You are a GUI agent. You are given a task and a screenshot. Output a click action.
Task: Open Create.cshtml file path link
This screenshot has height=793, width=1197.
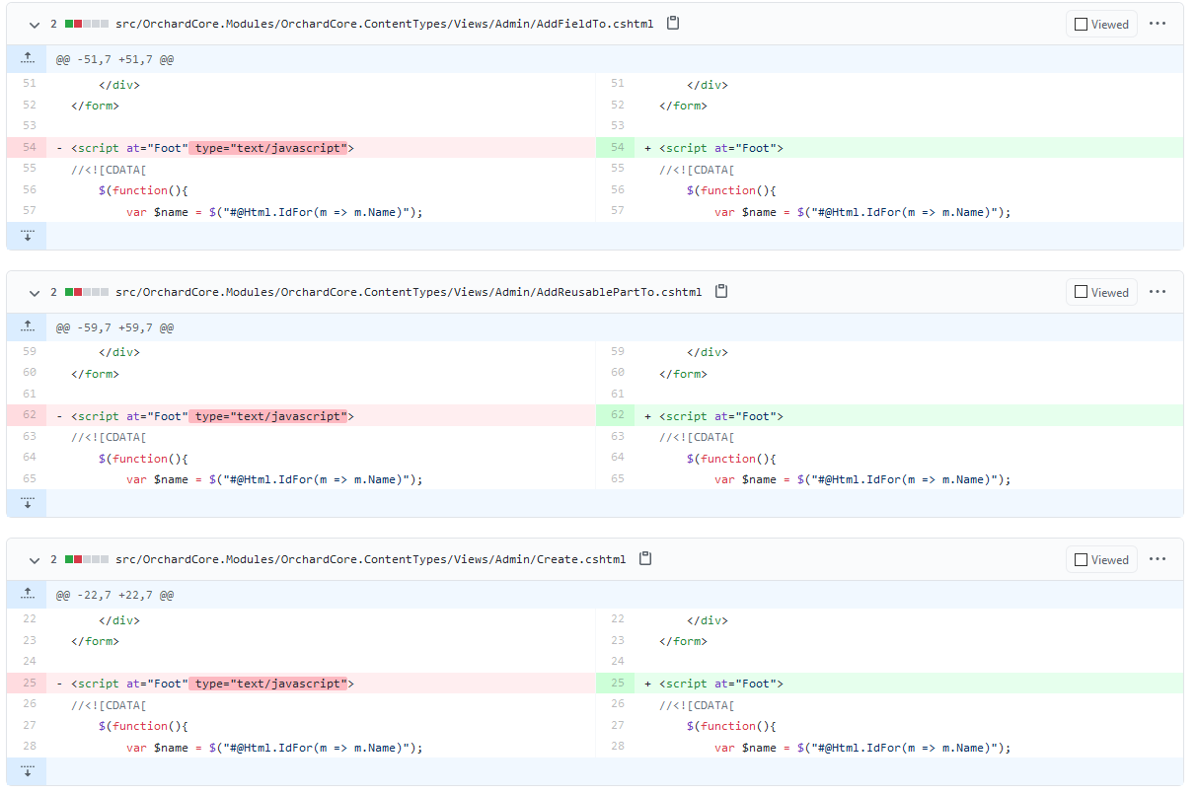coord(370,559)
